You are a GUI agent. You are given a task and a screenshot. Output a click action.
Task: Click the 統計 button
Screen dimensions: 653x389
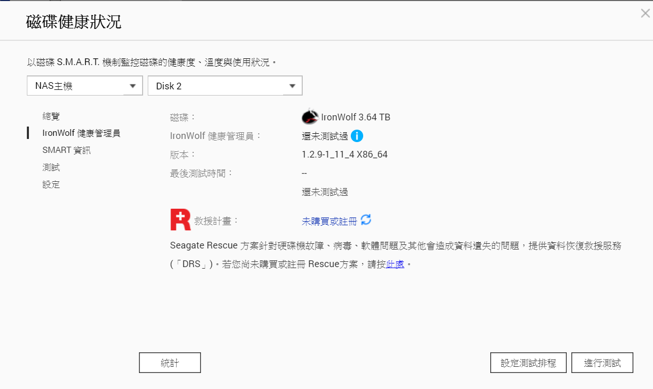(x=170, y=363)
